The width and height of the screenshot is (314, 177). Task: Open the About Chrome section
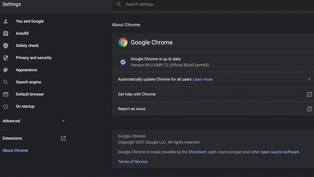(15, 150)
